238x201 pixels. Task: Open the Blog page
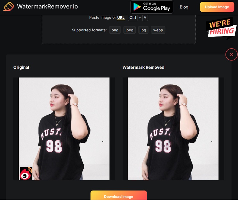[x=184, y=7]
